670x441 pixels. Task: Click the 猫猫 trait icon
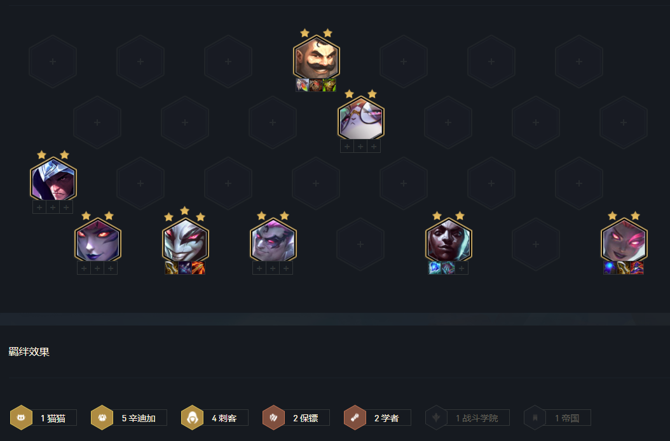point(21,418)
